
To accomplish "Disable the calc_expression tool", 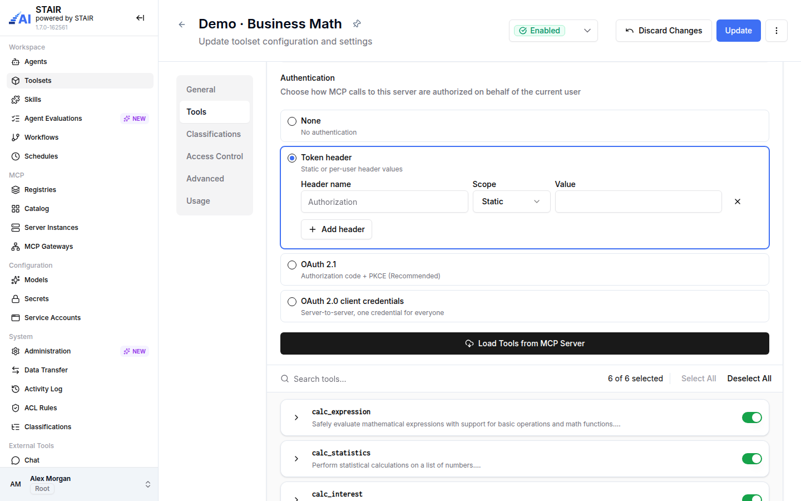I will [752, 417].
